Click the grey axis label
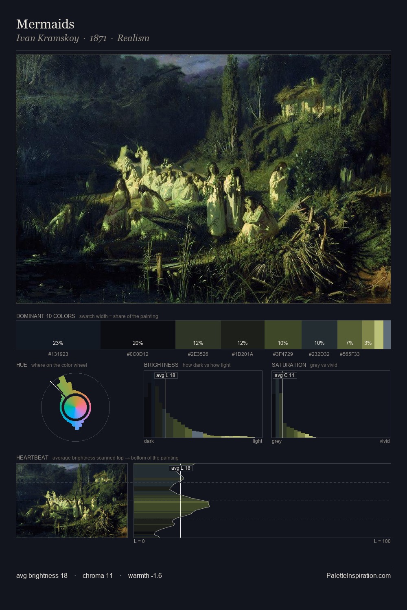Screen dimensions: 407x610 point(277,441)
